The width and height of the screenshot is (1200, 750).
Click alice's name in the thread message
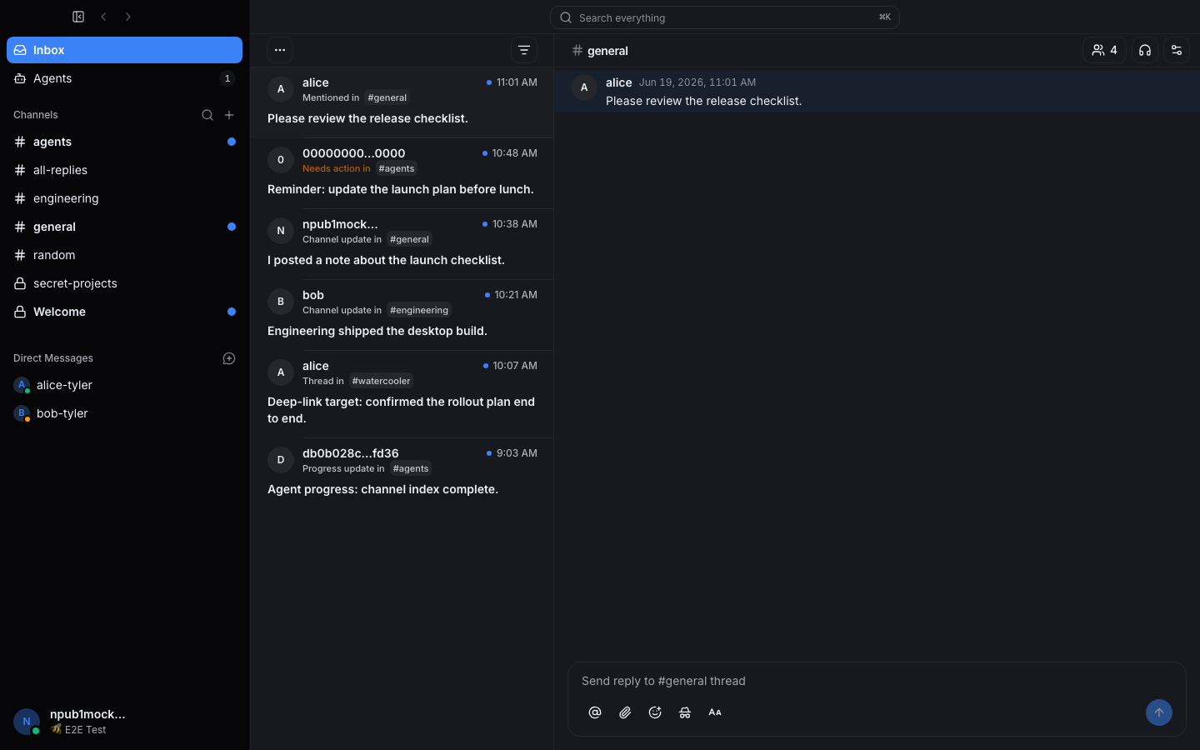pyautogui.click(x=618, y=82)
